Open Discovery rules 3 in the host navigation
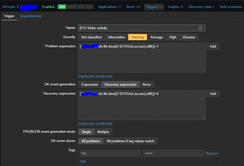244x166 pixels. click(x=201, y=7)
